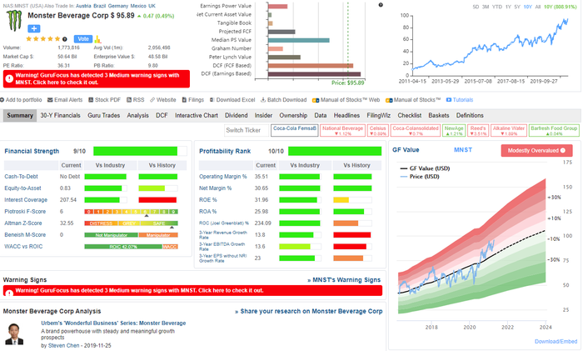583x351 pixels.
Task: Click the bar chart icon beside Vote
Action: click(97, 39)
